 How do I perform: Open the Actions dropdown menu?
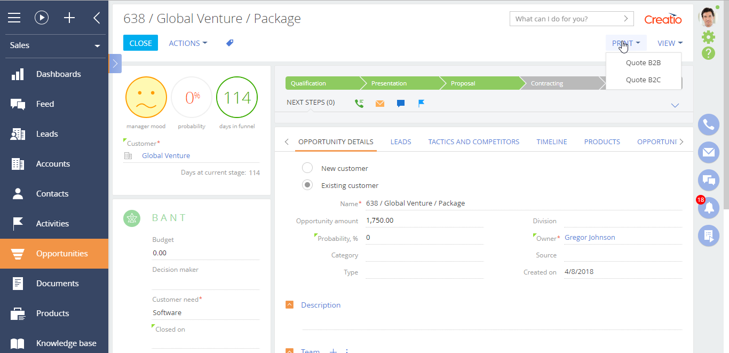tap(188, 43)
